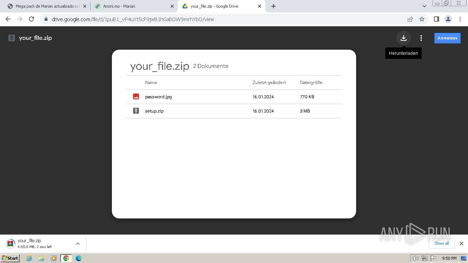Share this page icon in address bar

(x=410, y=19)
